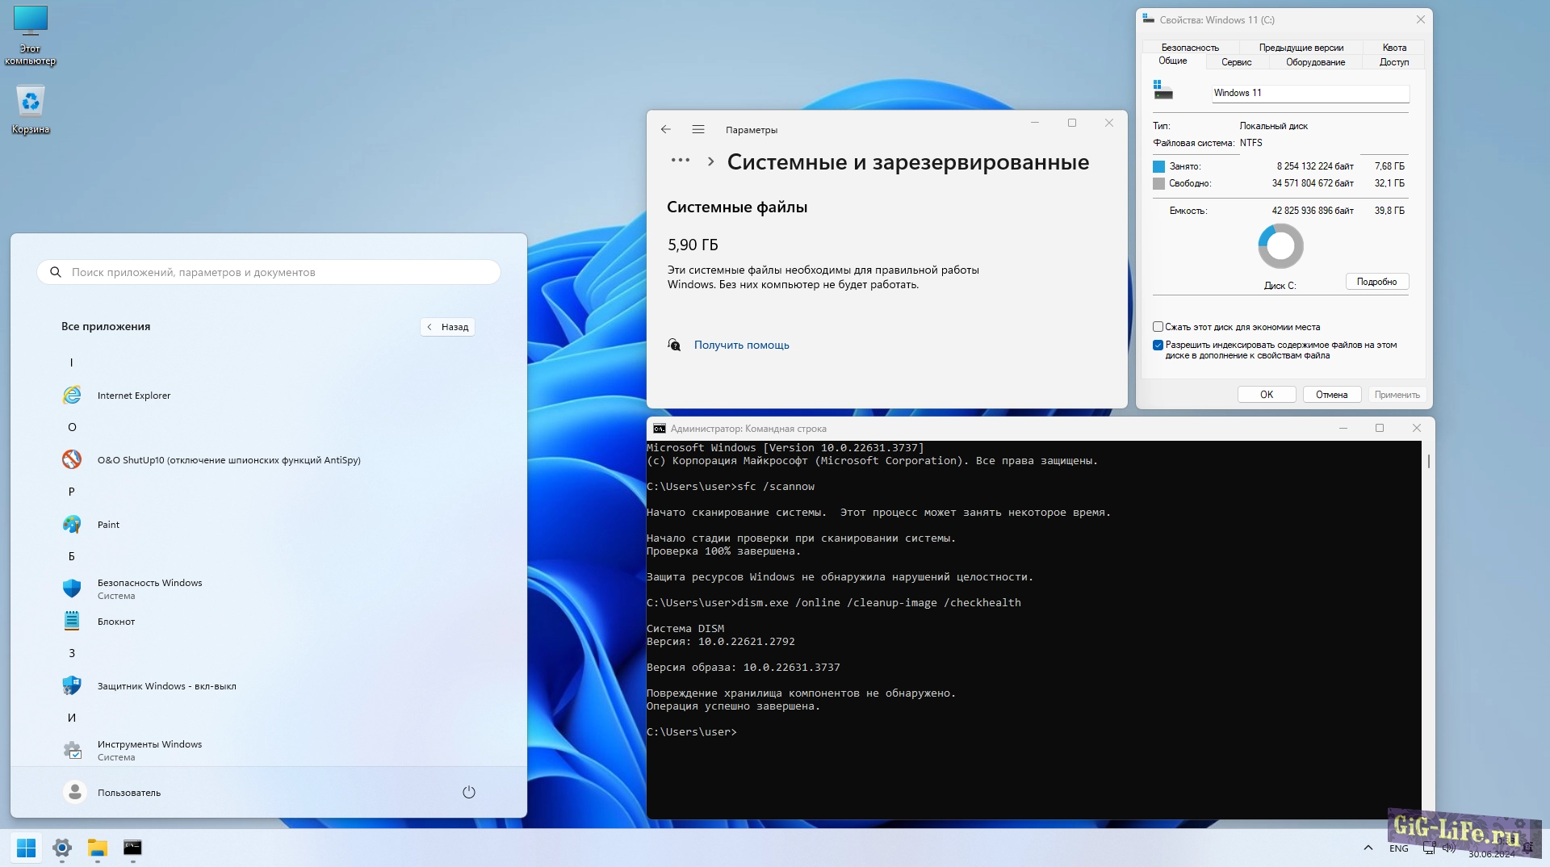This screenshot has height=867, width=1550.
Task: Expand the breadcrumb ellipsis in Settings
Action: coord(680,161)
